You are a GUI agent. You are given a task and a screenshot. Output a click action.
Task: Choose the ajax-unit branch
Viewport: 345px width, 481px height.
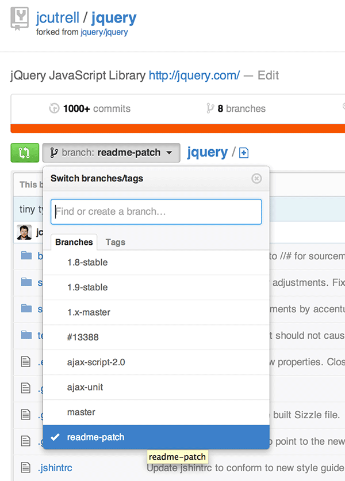pos(156,387)
